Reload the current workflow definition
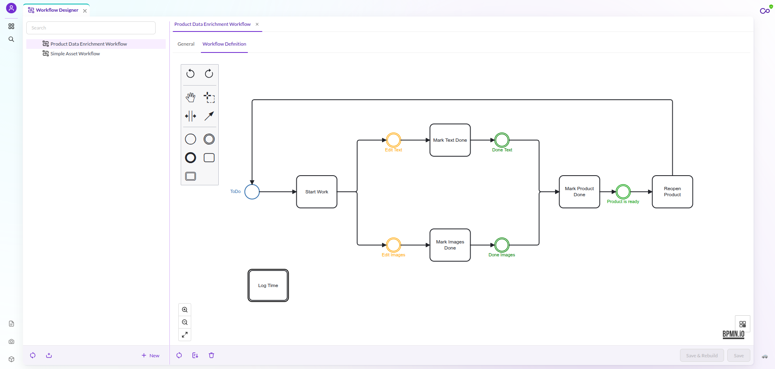Viewport: 775px width, 369px height. (179, 355)
